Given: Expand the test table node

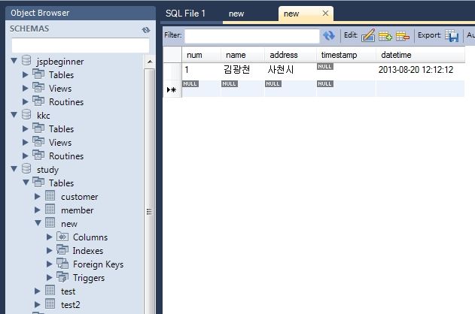Looking at the screenshot, I should (38, 291).
